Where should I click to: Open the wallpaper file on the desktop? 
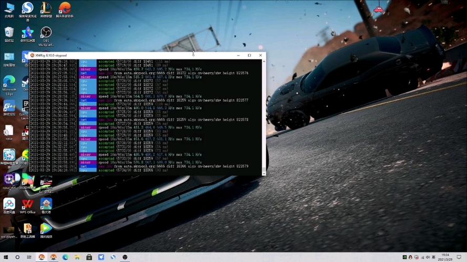point(9,232)
